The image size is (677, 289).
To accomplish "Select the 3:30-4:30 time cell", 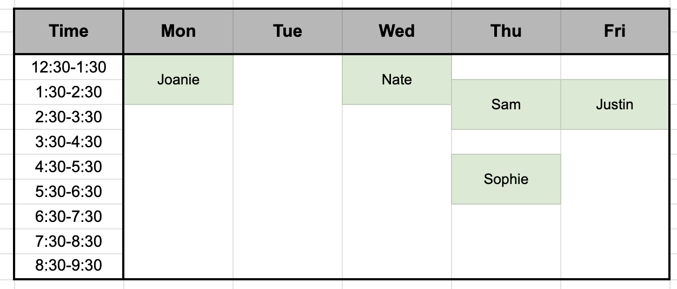I will click(69, 142).
